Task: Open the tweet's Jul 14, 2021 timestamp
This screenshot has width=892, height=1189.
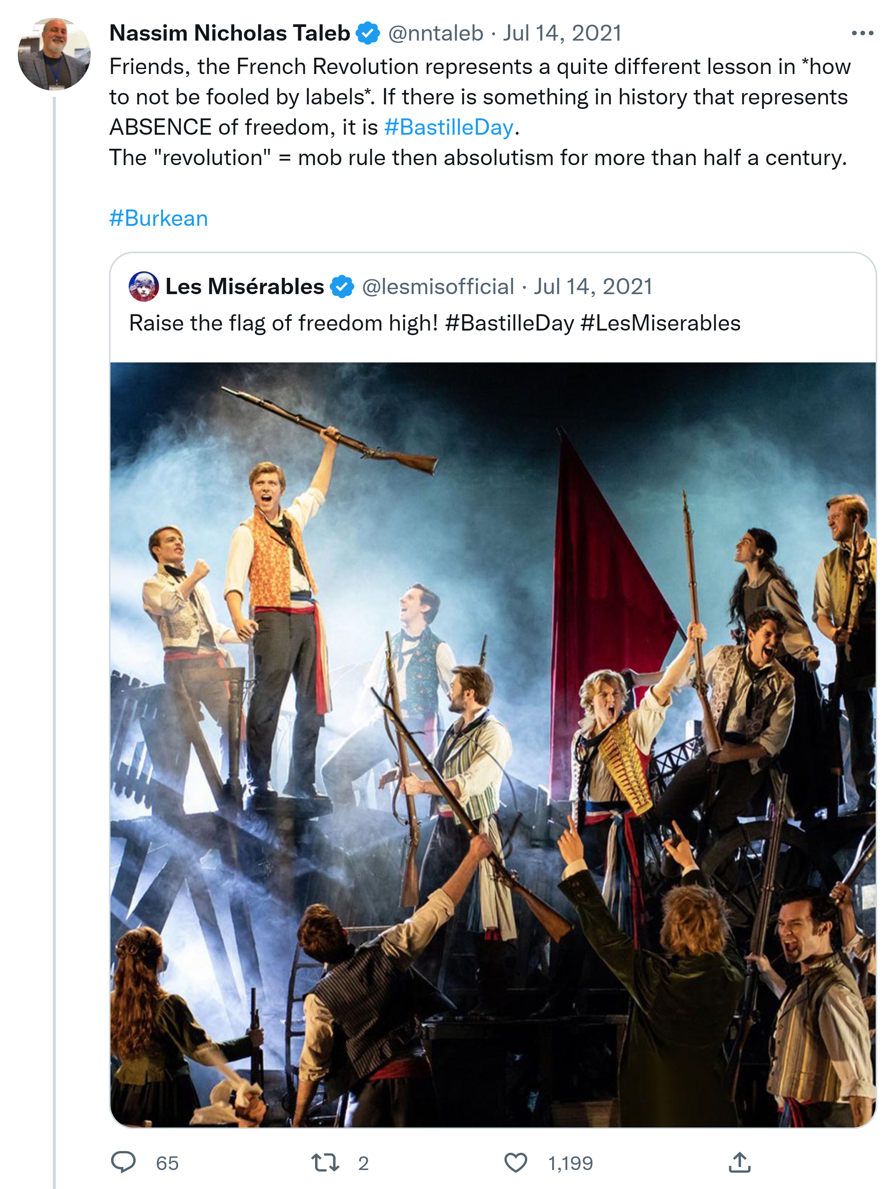Action: [562, 33]
